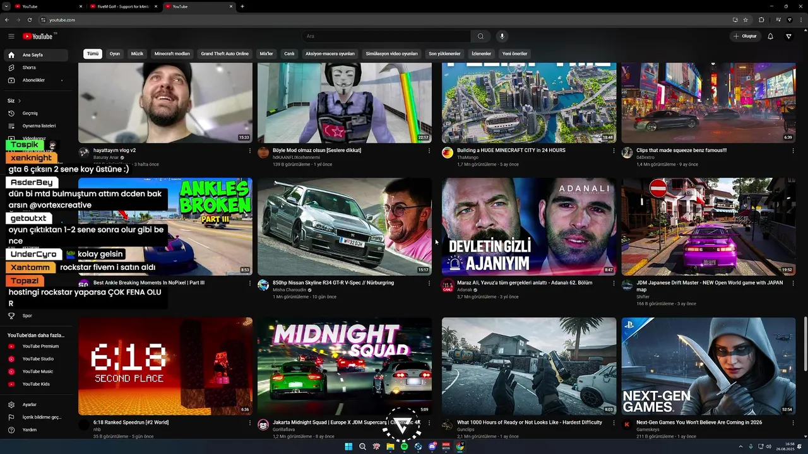Click the page vertical scrollbar
The width and height of the screenshot is (808, 454).
point(805,344)
